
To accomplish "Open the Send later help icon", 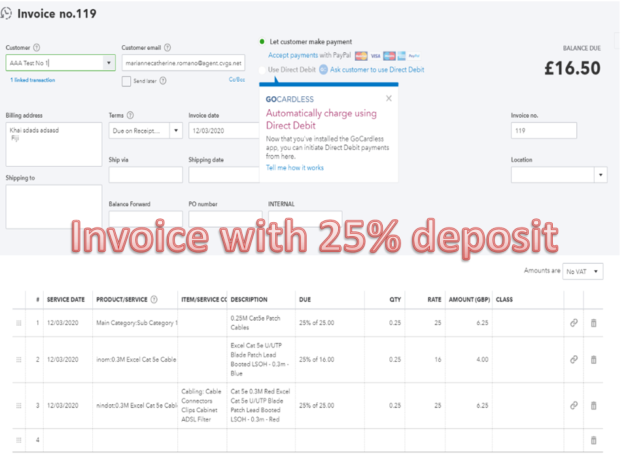I will [x=163, y=81].
